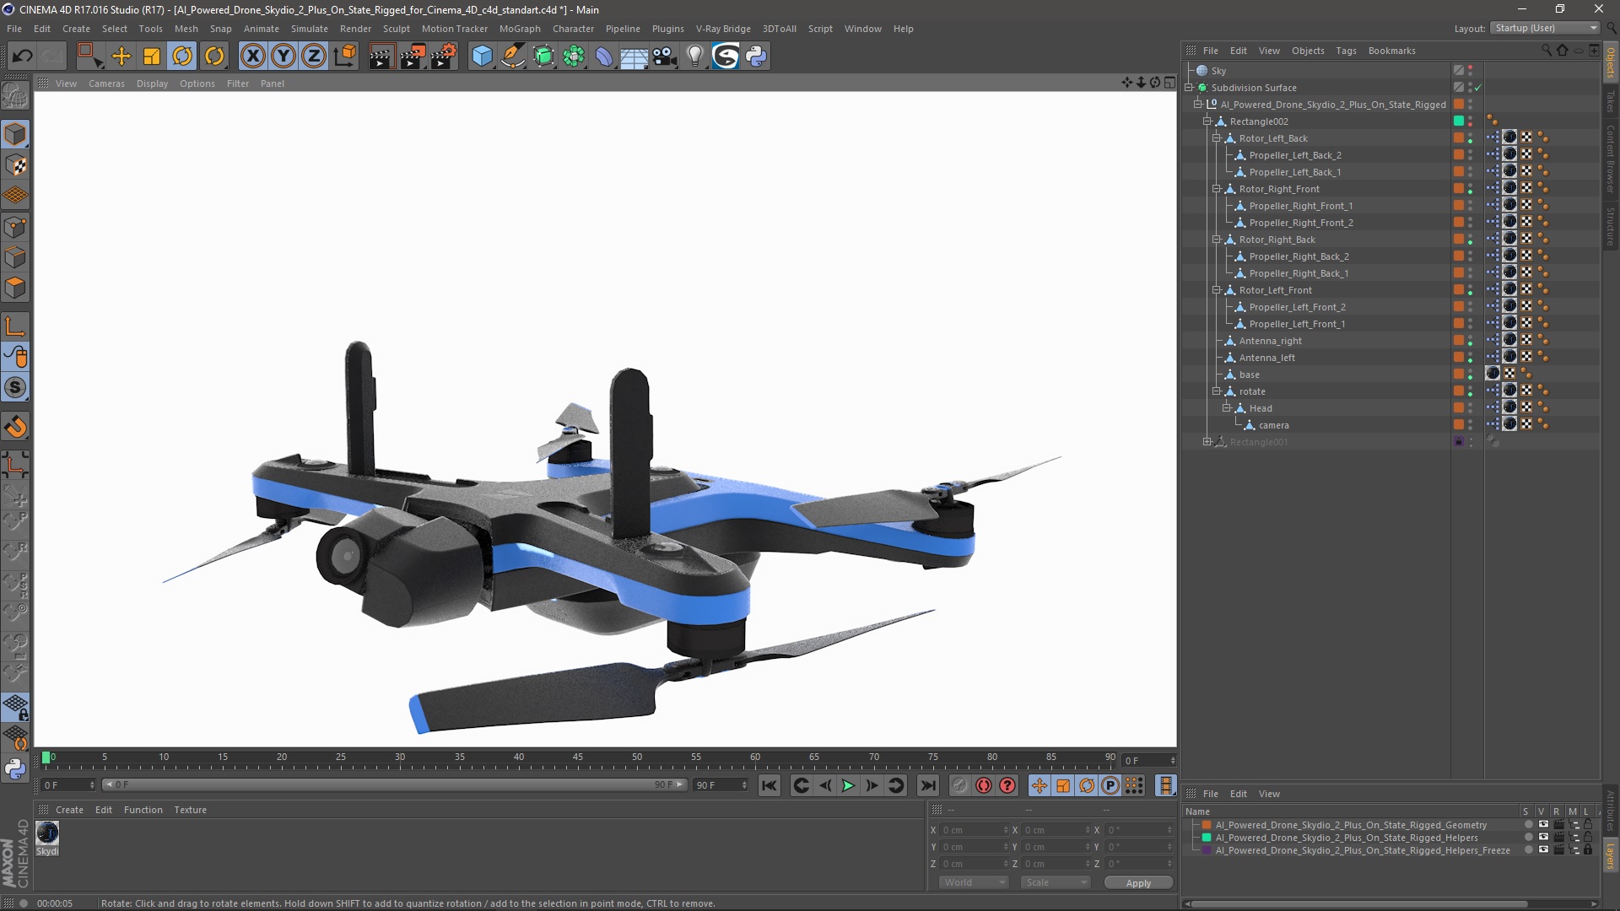Toggle viewport eye for Helpers_Freeze layer

click(x=1543, y=850)
